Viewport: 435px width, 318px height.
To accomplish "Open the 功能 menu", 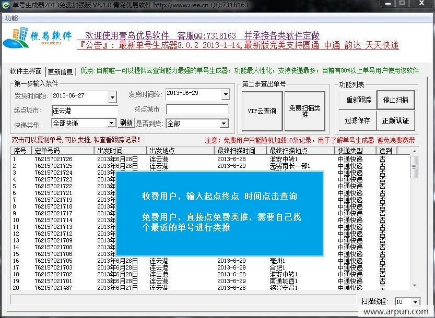I will point(11,18).
